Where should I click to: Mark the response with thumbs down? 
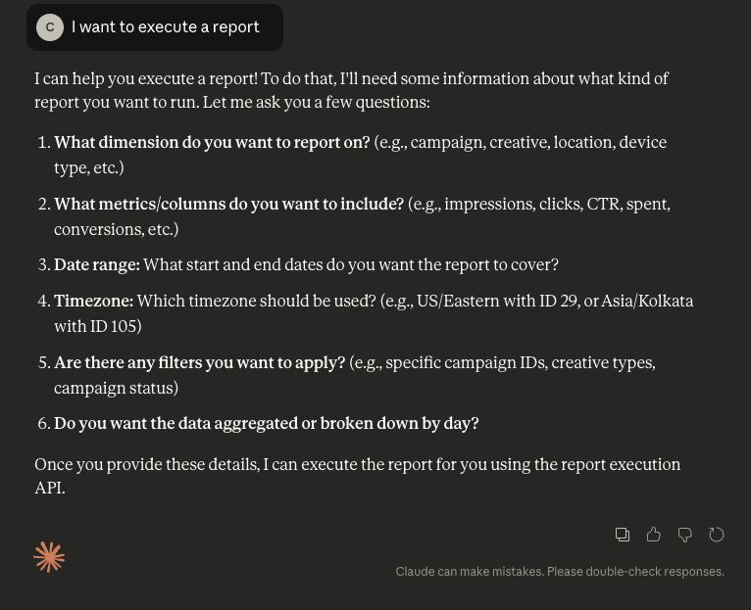(x=685, y=535)
